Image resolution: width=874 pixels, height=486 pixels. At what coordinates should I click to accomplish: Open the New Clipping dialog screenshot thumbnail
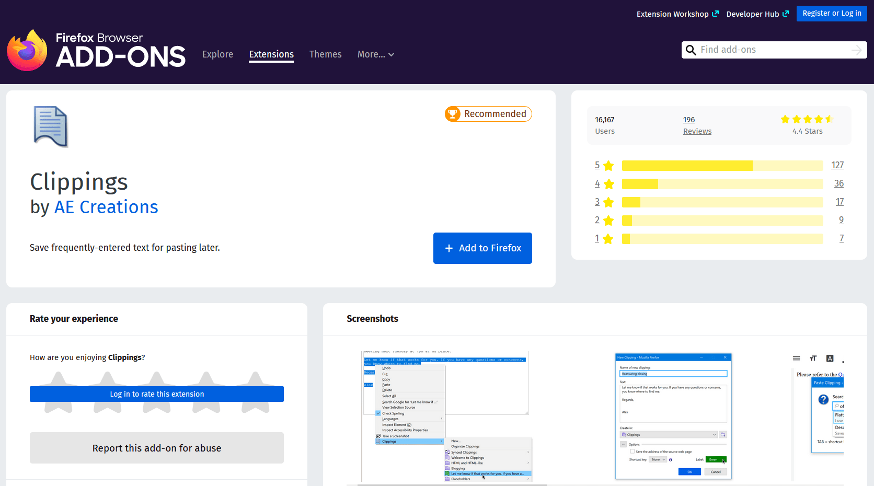673,416
